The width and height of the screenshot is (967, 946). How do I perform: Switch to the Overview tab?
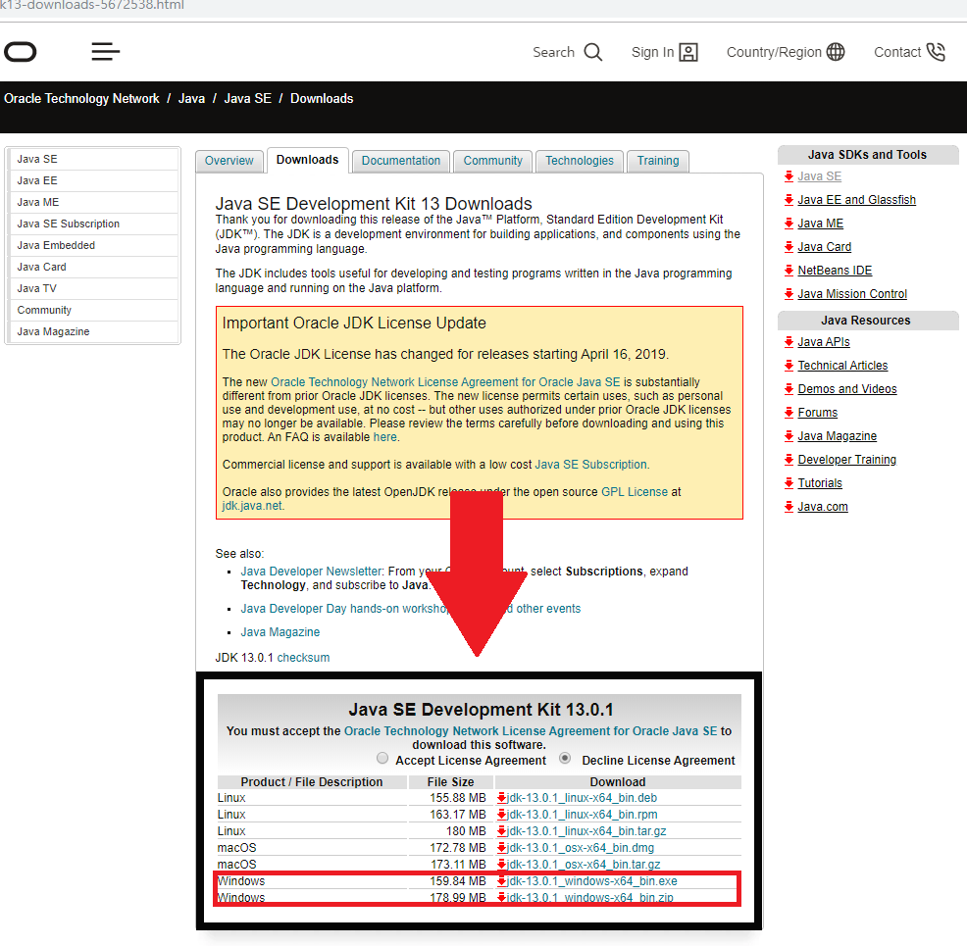coord(229,161)
